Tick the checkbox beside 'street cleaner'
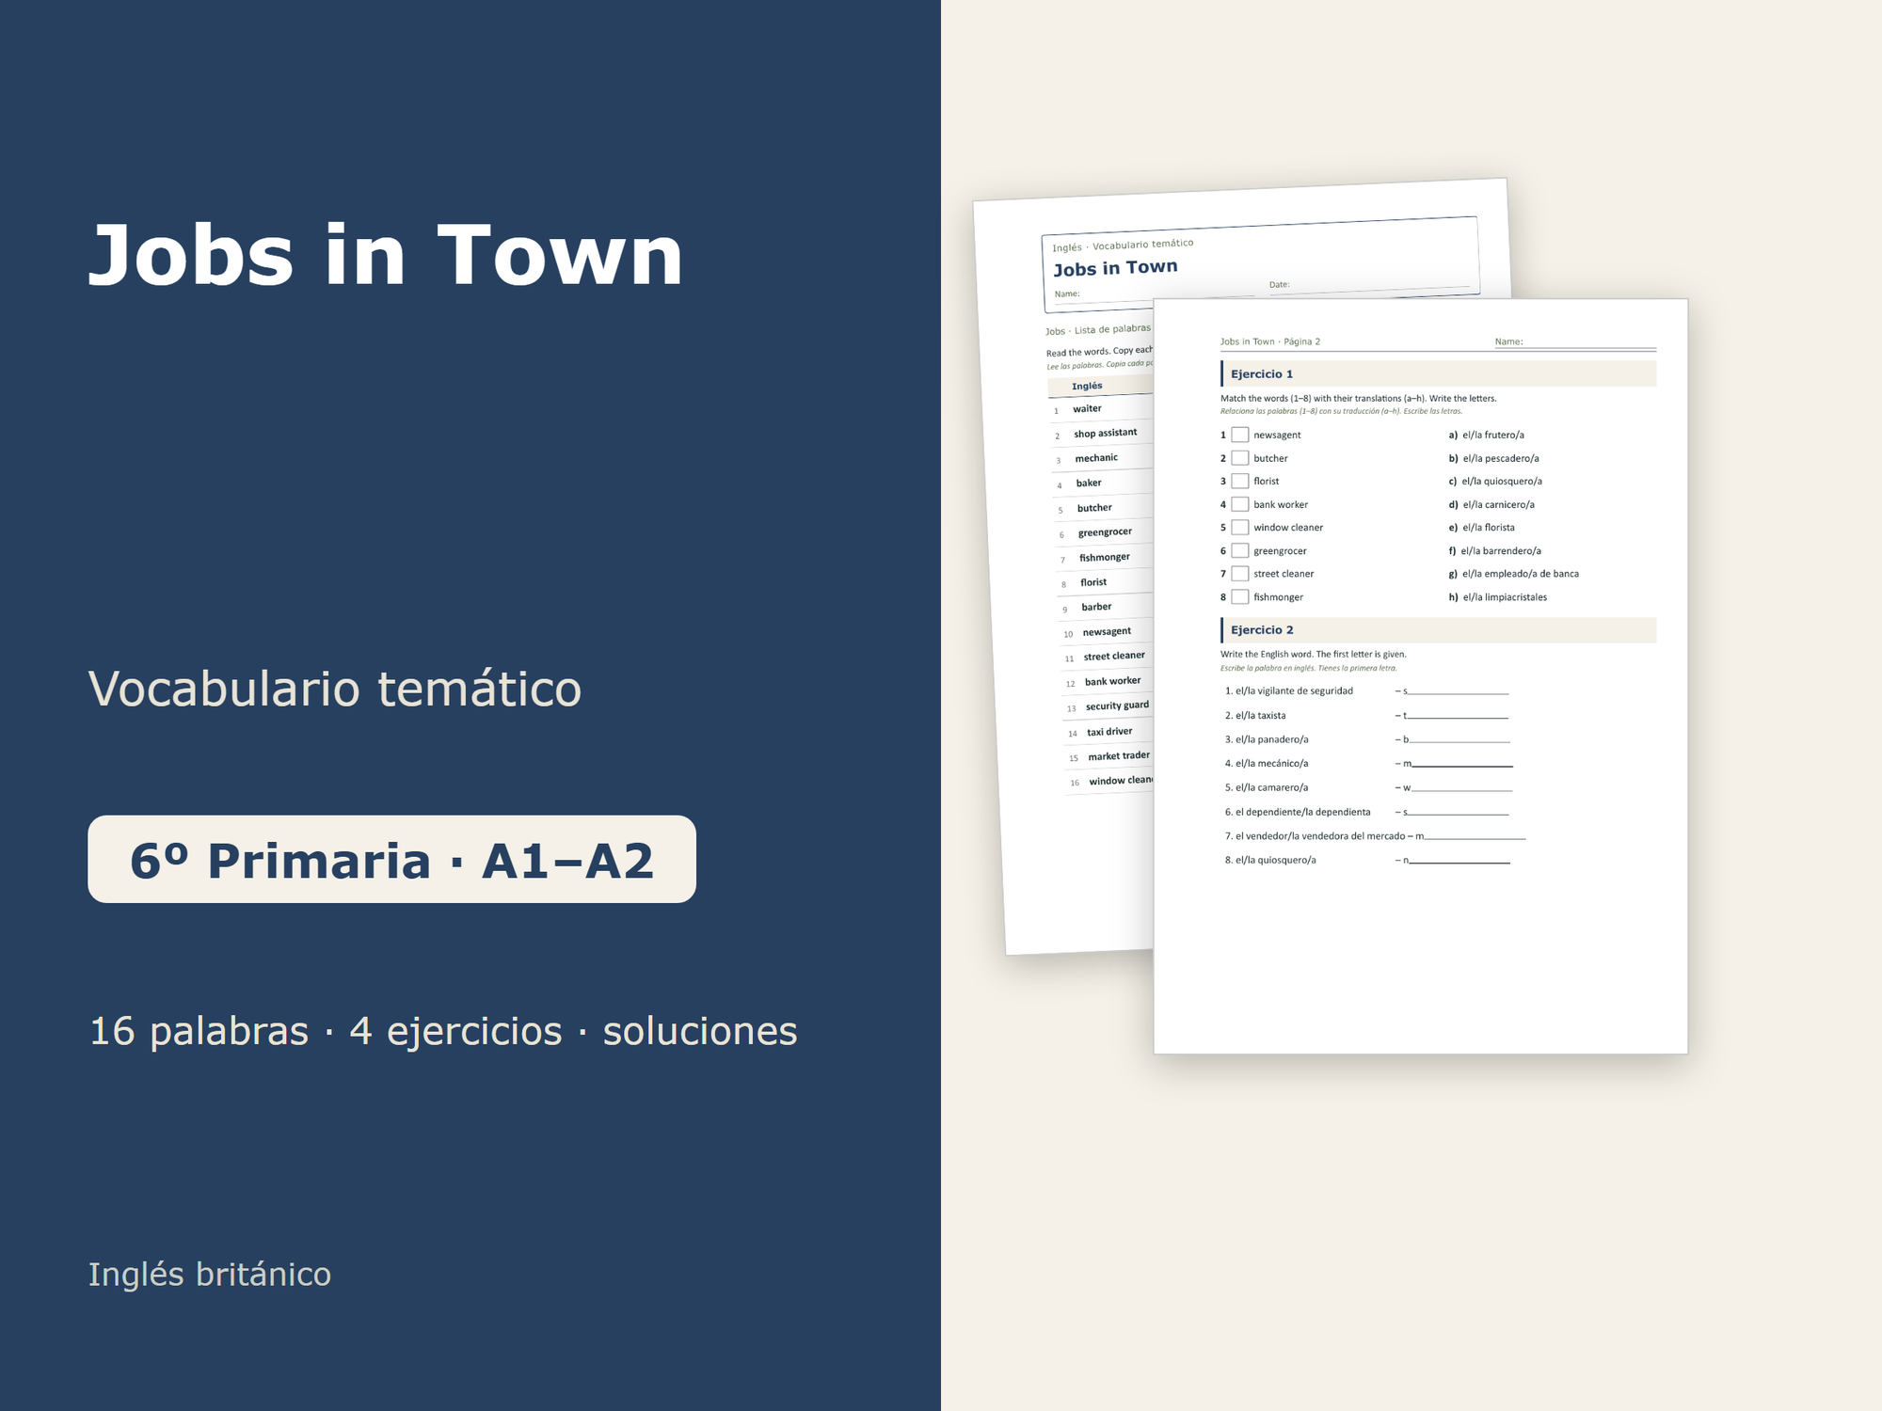 coord(1240,574)
